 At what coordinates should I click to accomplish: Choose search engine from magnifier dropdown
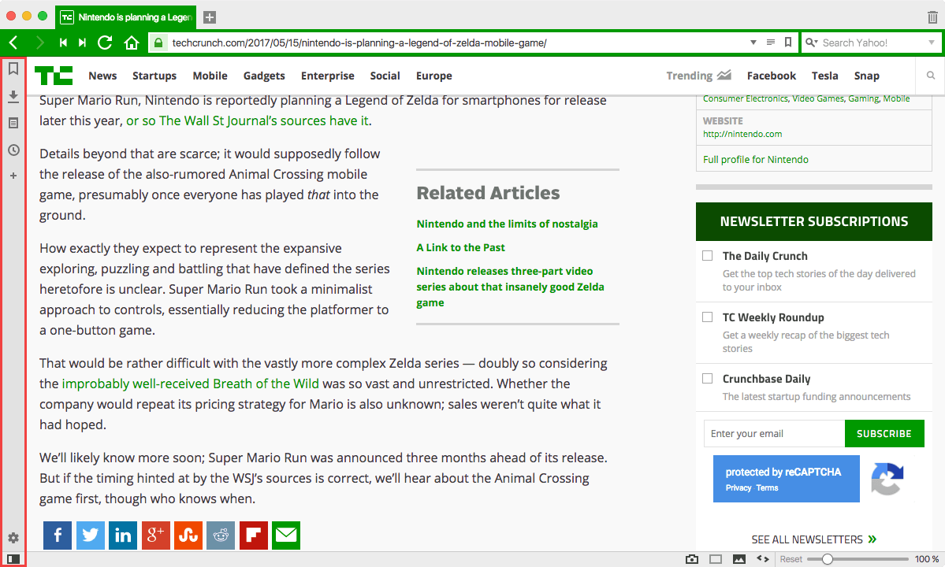pyautogui.click(x=812, y=43)
